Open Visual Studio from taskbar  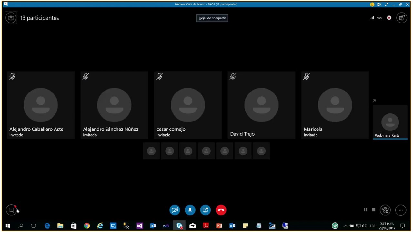click(x=140, y=226)
